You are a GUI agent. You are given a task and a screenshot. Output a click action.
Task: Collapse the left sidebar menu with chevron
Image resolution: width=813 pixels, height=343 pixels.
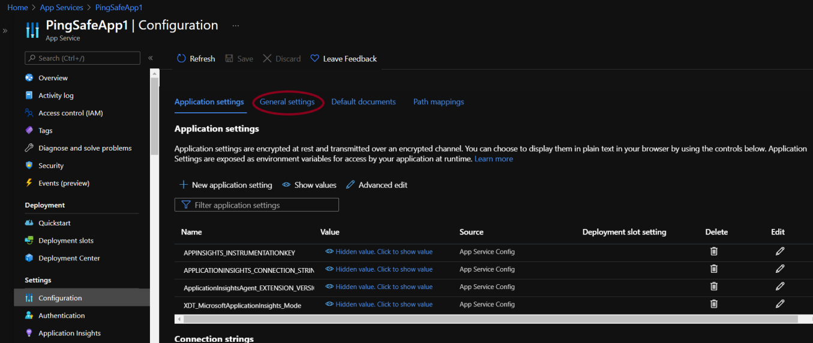pos(151,58)
